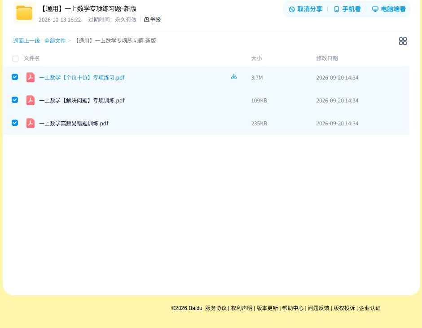Screen dimensions: 422x328
Task: Choose 电脑端看 to view on desktop
Action: [x=389, y=9]
